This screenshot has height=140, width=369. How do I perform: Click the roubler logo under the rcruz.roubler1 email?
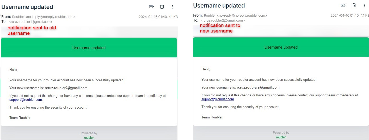point(89,138)
